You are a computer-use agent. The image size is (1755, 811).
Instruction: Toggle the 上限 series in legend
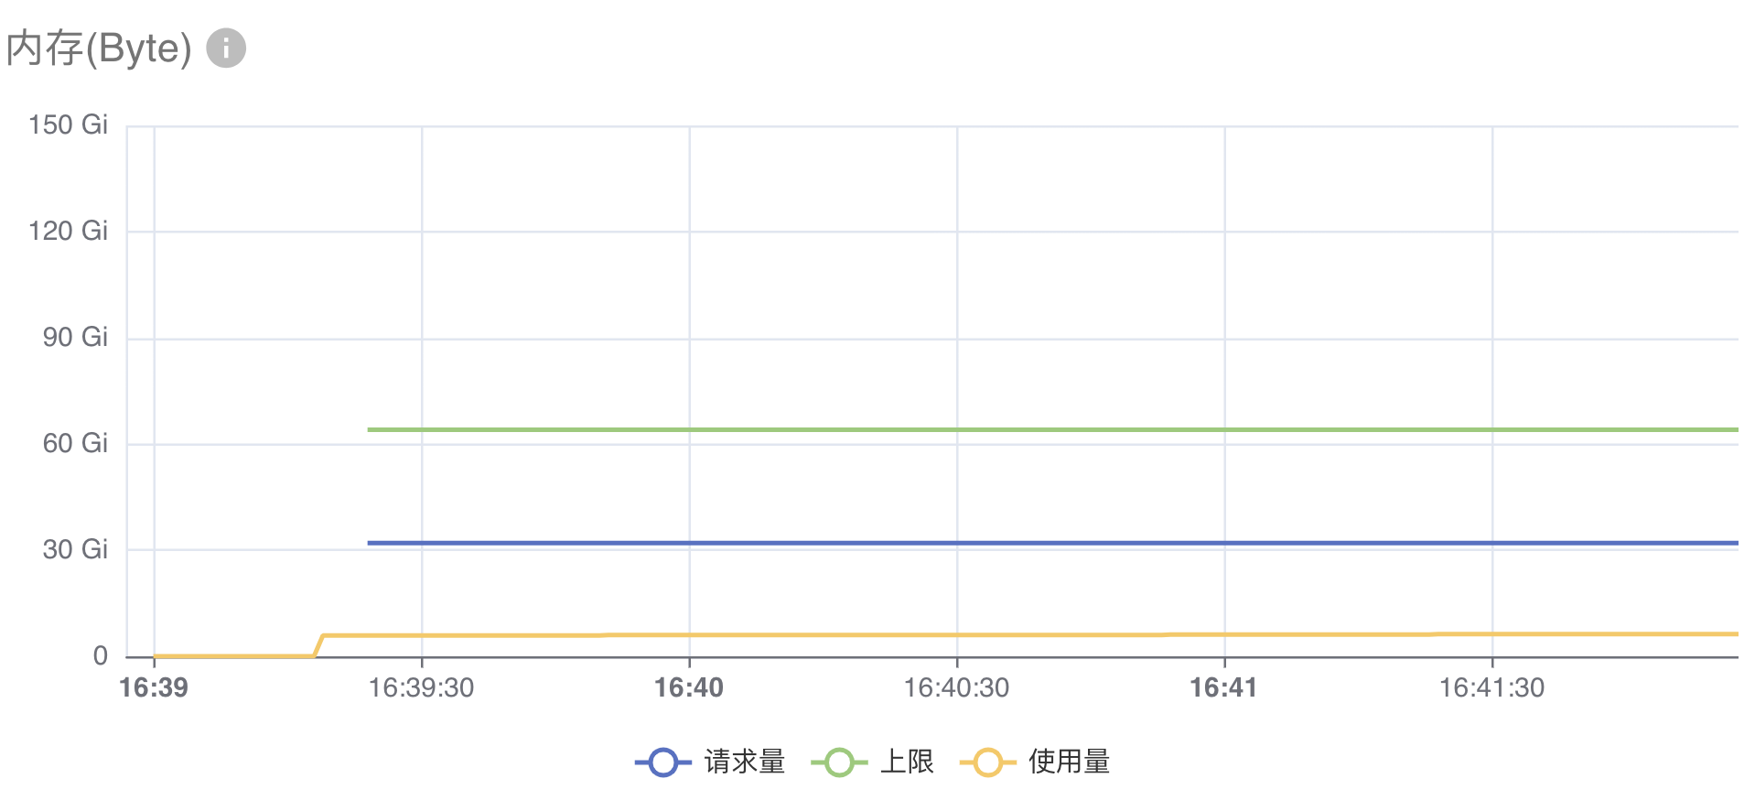coord(873,762)
